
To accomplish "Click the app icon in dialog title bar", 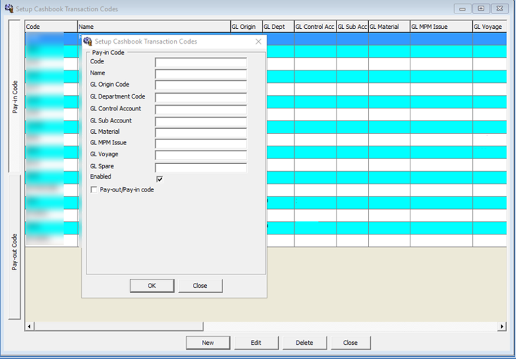I will pyautogui.click(x=87, y=42).
